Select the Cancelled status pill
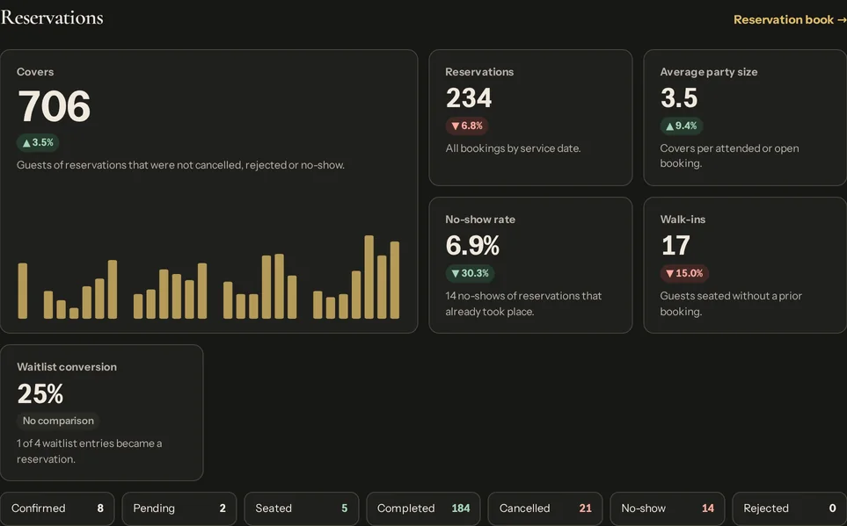This screenshot has width=847, height=526. click(x=545, y=508)
